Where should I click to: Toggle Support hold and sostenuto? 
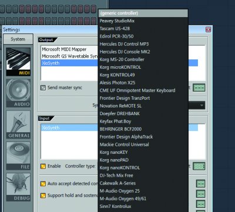pyautogui.click(x=43, y=196)
